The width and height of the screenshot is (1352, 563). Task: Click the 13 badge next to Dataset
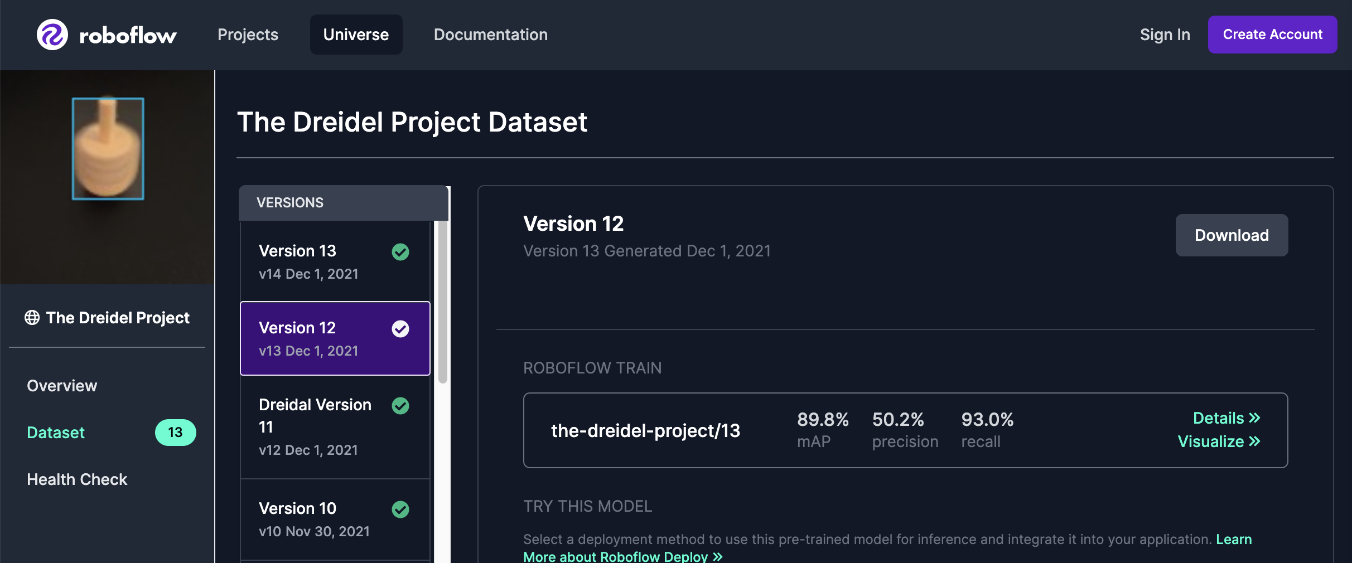[x=175, y=432]
